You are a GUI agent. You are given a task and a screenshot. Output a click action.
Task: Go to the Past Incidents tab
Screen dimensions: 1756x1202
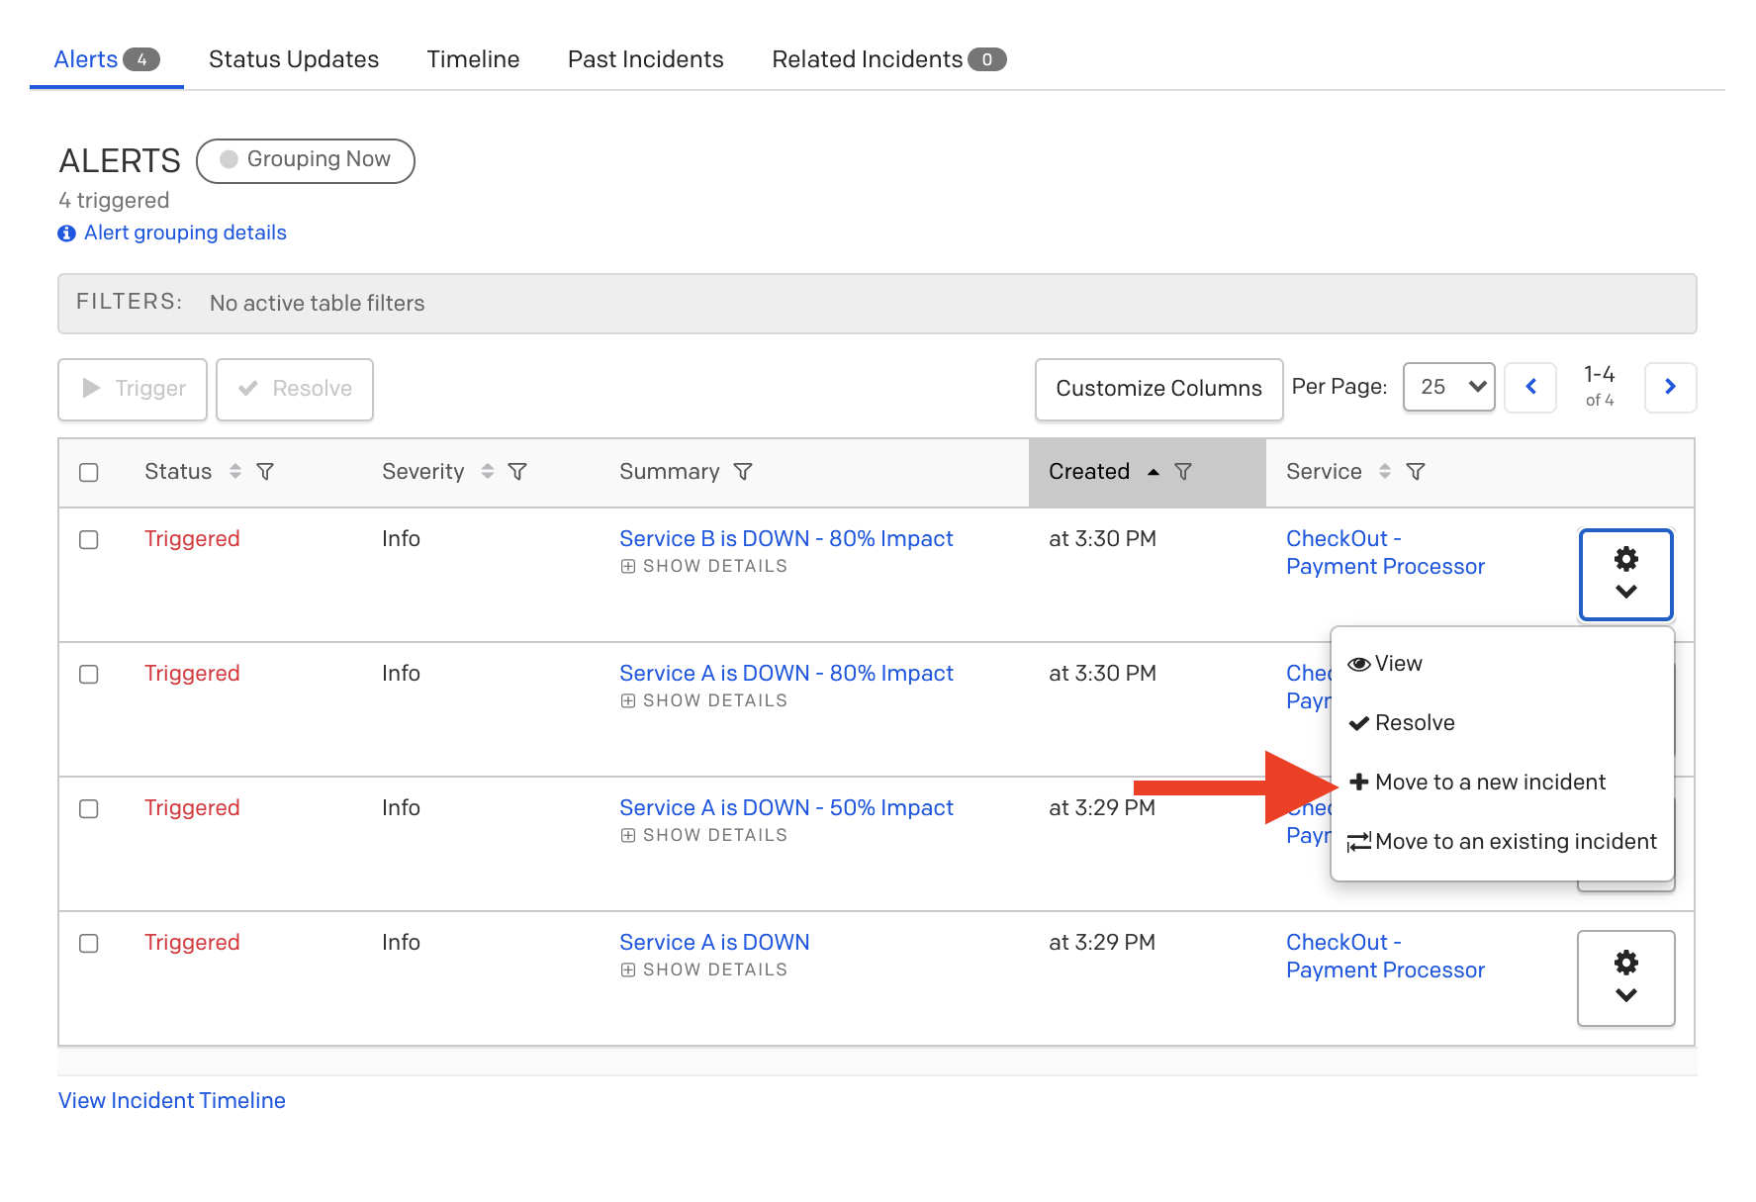[x=646, y=59]
